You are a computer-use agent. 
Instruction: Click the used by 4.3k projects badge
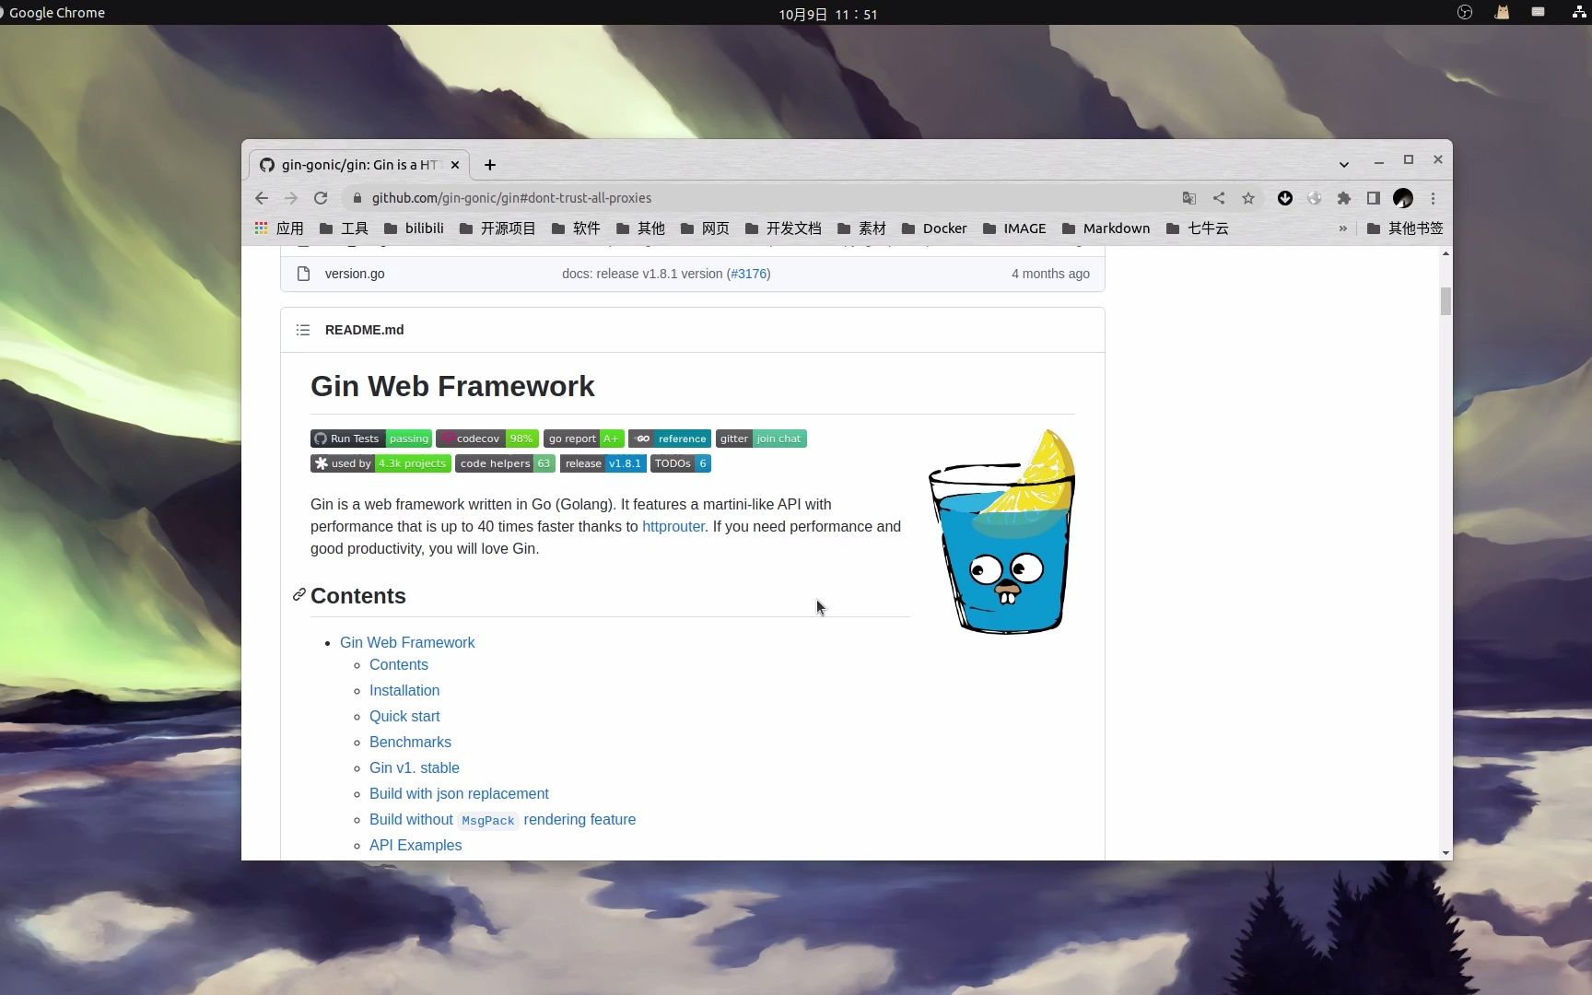pos(380,463)
